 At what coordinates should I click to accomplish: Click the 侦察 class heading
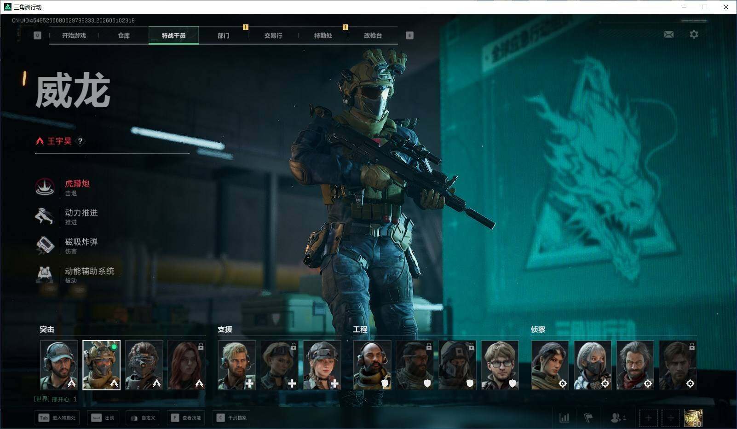pyautogui.click(x=538, y=330)
